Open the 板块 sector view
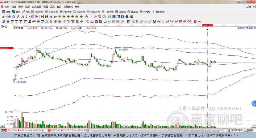The image size is (256, 138). pos(16,12)
